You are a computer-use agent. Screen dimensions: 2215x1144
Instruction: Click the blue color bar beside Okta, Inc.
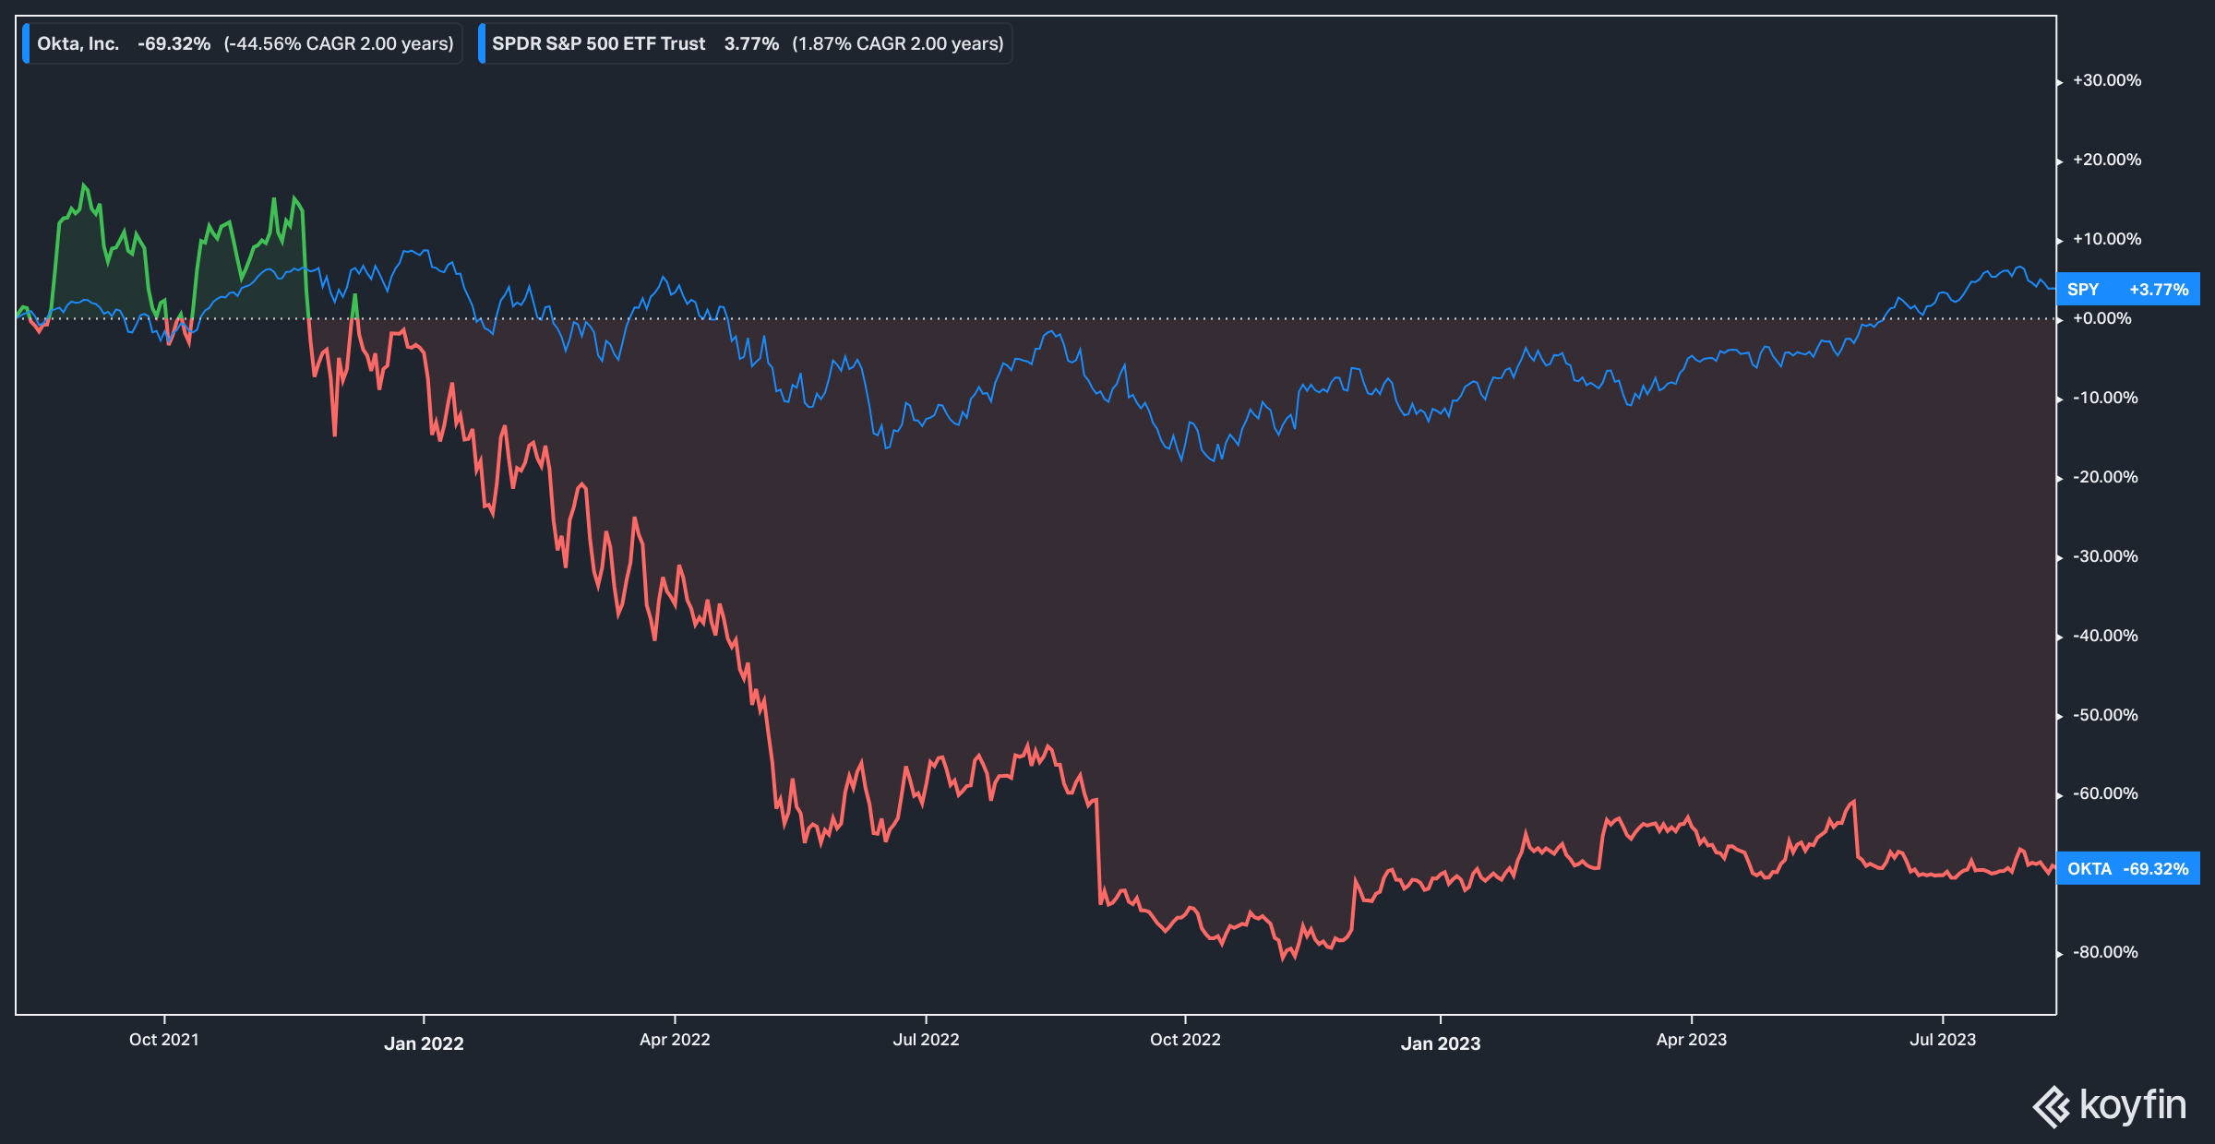point(27,42)
